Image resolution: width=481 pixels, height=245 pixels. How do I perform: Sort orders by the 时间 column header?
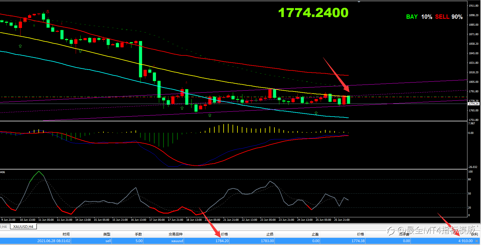[x=66, y=234]
